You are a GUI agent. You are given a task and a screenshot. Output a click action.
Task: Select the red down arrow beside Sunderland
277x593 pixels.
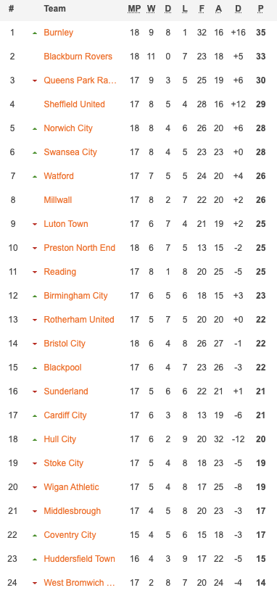coord(35,391)
